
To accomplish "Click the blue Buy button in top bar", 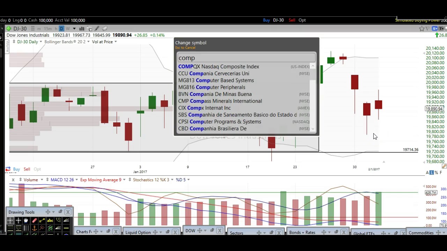I will click(x=266, y=20).
